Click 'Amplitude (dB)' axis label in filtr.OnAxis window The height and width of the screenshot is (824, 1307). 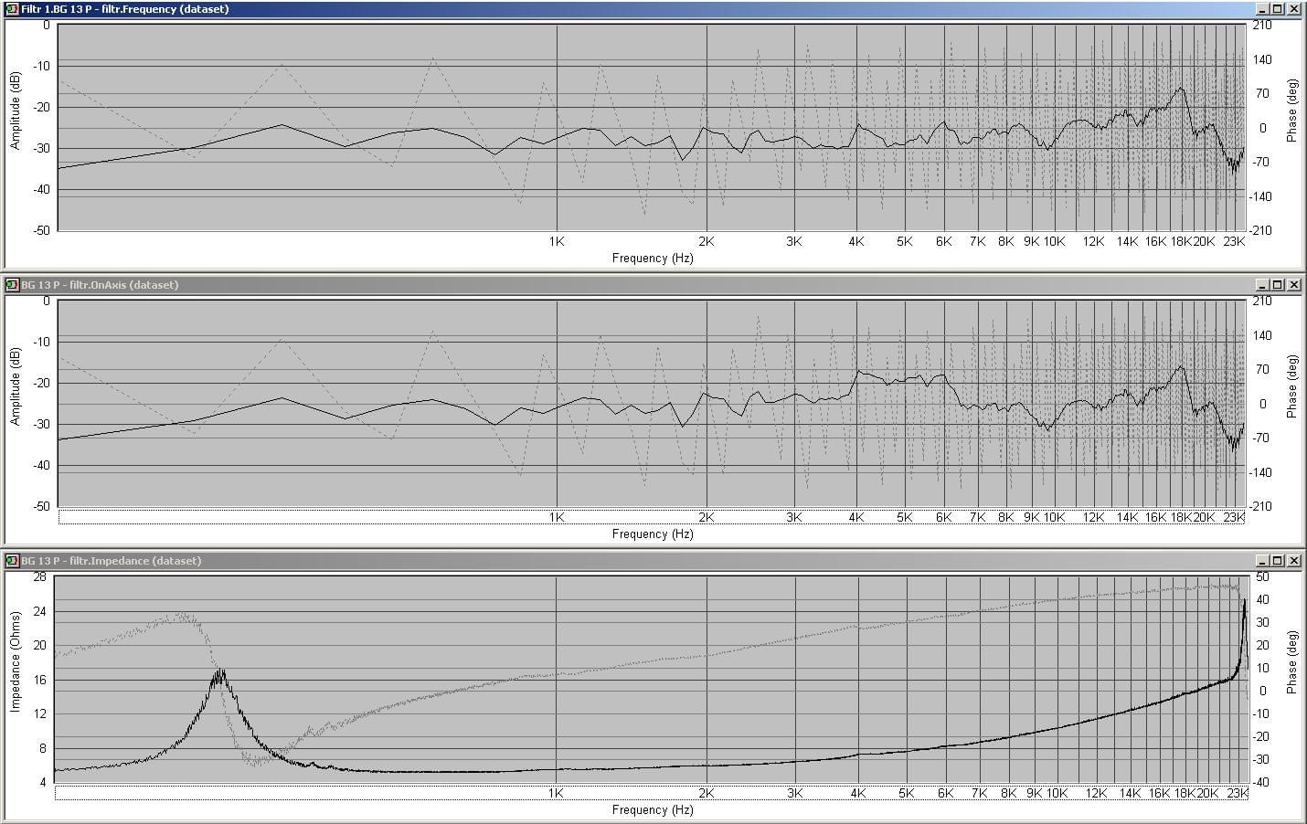pos(16,387)
